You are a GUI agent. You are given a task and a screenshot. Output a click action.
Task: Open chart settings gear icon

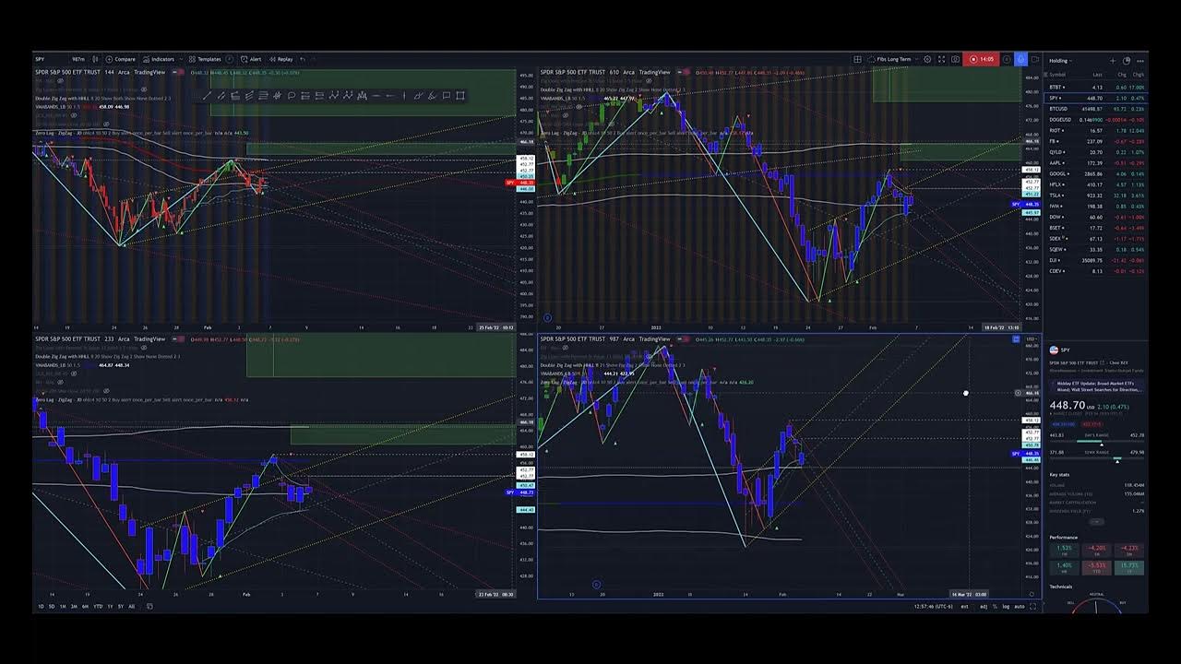(927, 59)
